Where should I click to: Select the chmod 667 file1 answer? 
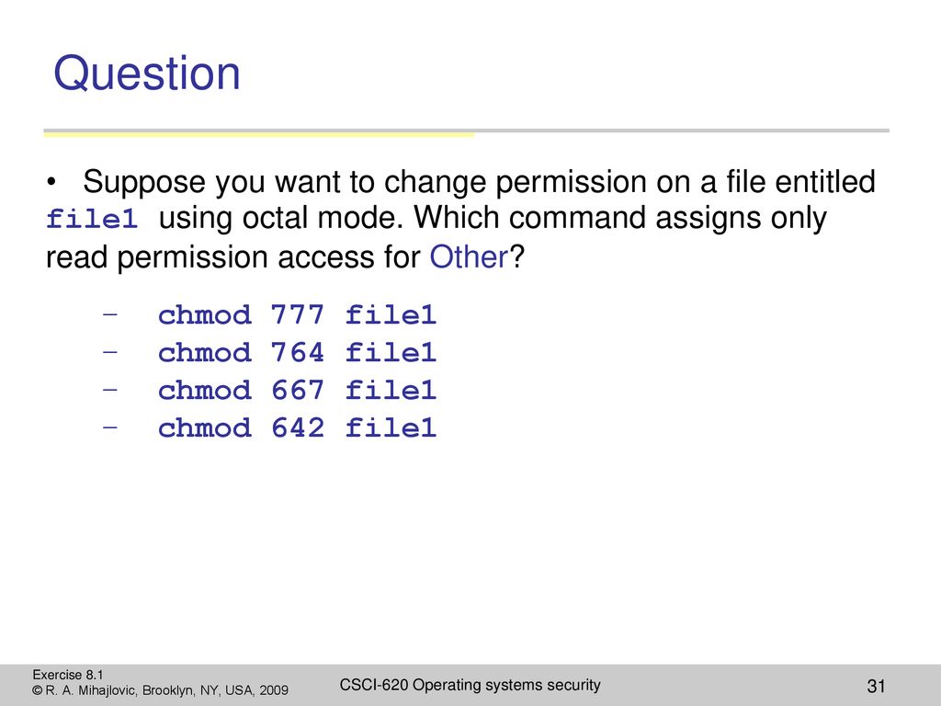297,390
